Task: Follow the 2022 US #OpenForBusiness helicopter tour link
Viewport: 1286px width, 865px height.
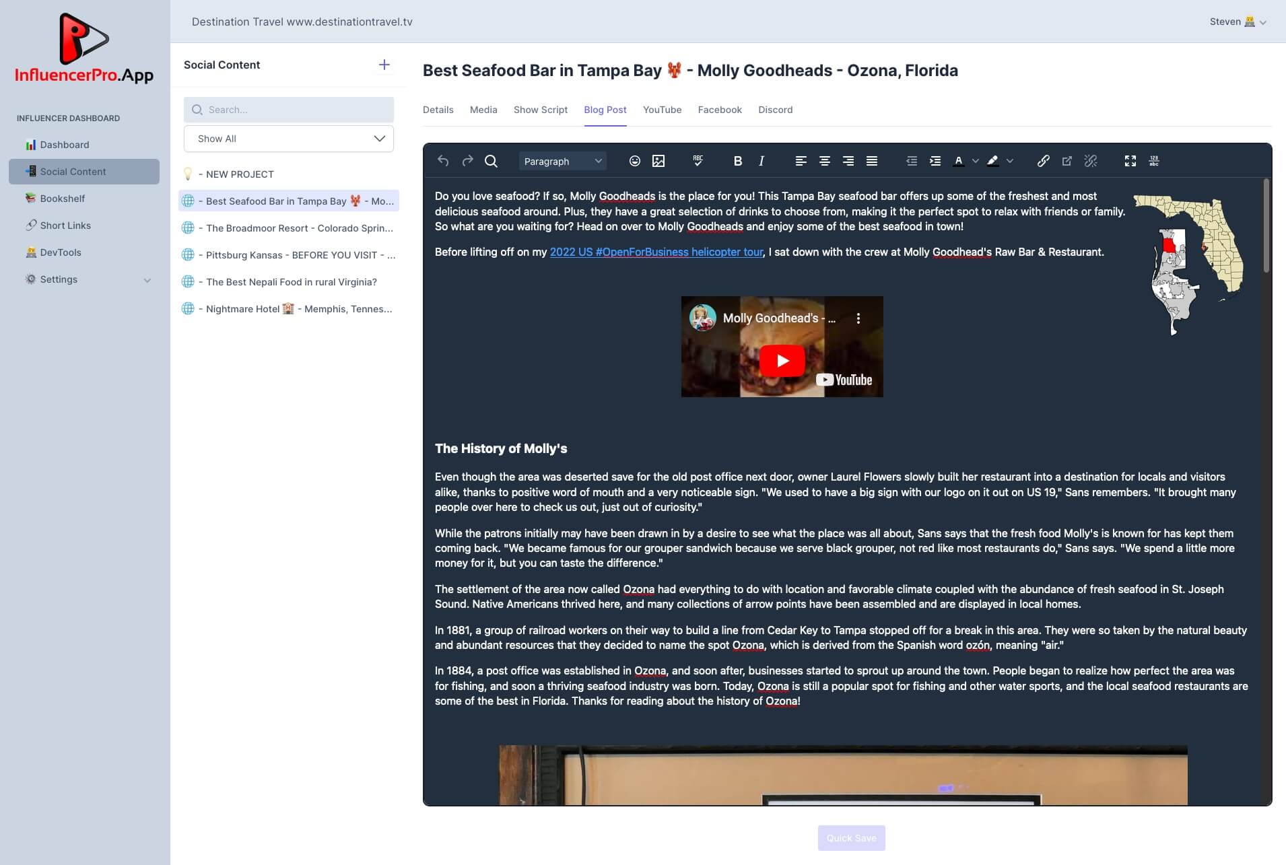Action: 656,252
